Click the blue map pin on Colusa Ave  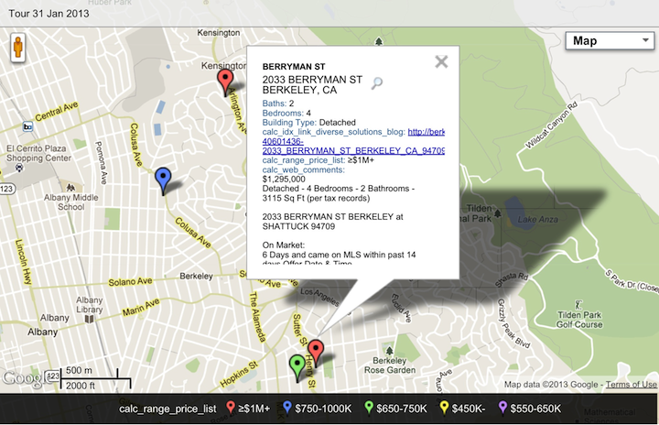pyautogui.click(x=164, y=180)
